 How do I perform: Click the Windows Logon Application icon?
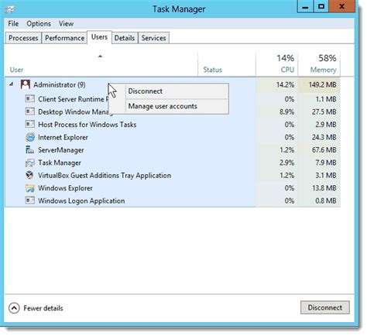pos(30,201)
